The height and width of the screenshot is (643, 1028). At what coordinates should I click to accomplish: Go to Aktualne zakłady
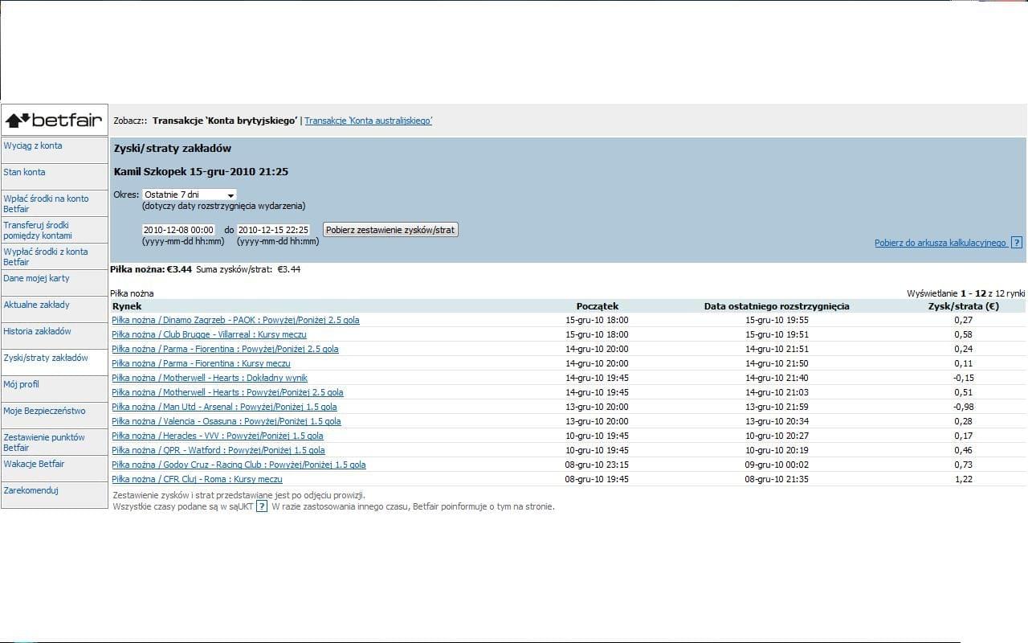tap(36, 305)
